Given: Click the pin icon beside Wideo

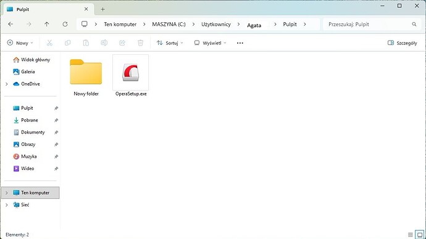Looking at the screenshot, I should tap(56, 169).
